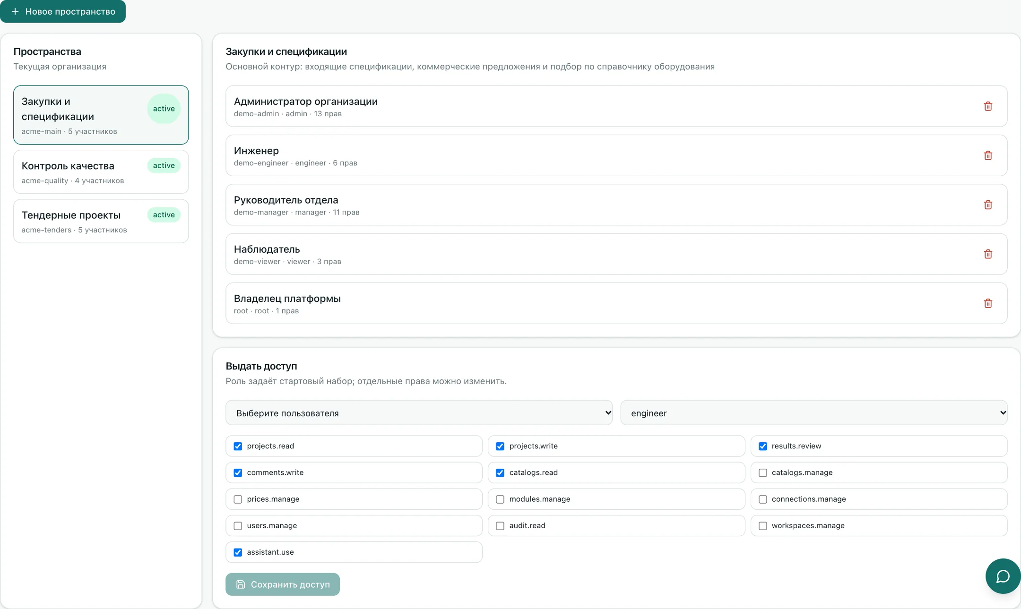This screenshot has width=1021, height=609.
Task: Click Сохранить доступ button
Action: 282,584
